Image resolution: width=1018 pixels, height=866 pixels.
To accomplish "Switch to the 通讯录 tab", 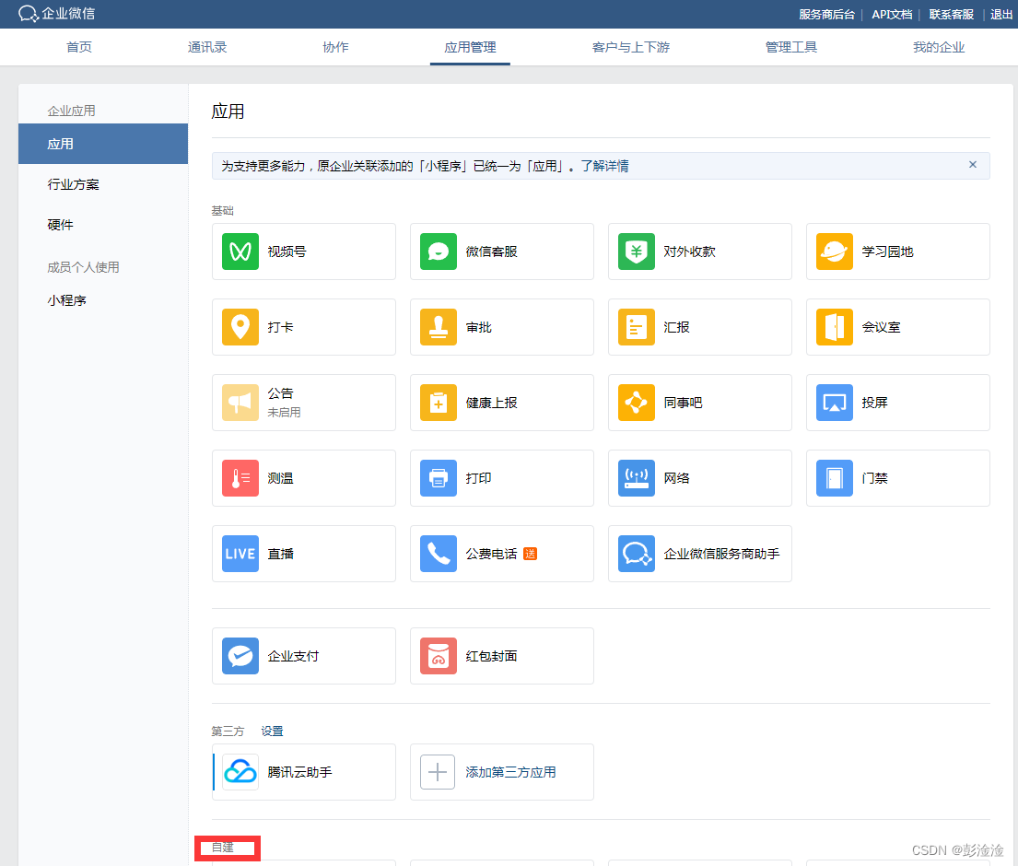I will click(207, 47).
